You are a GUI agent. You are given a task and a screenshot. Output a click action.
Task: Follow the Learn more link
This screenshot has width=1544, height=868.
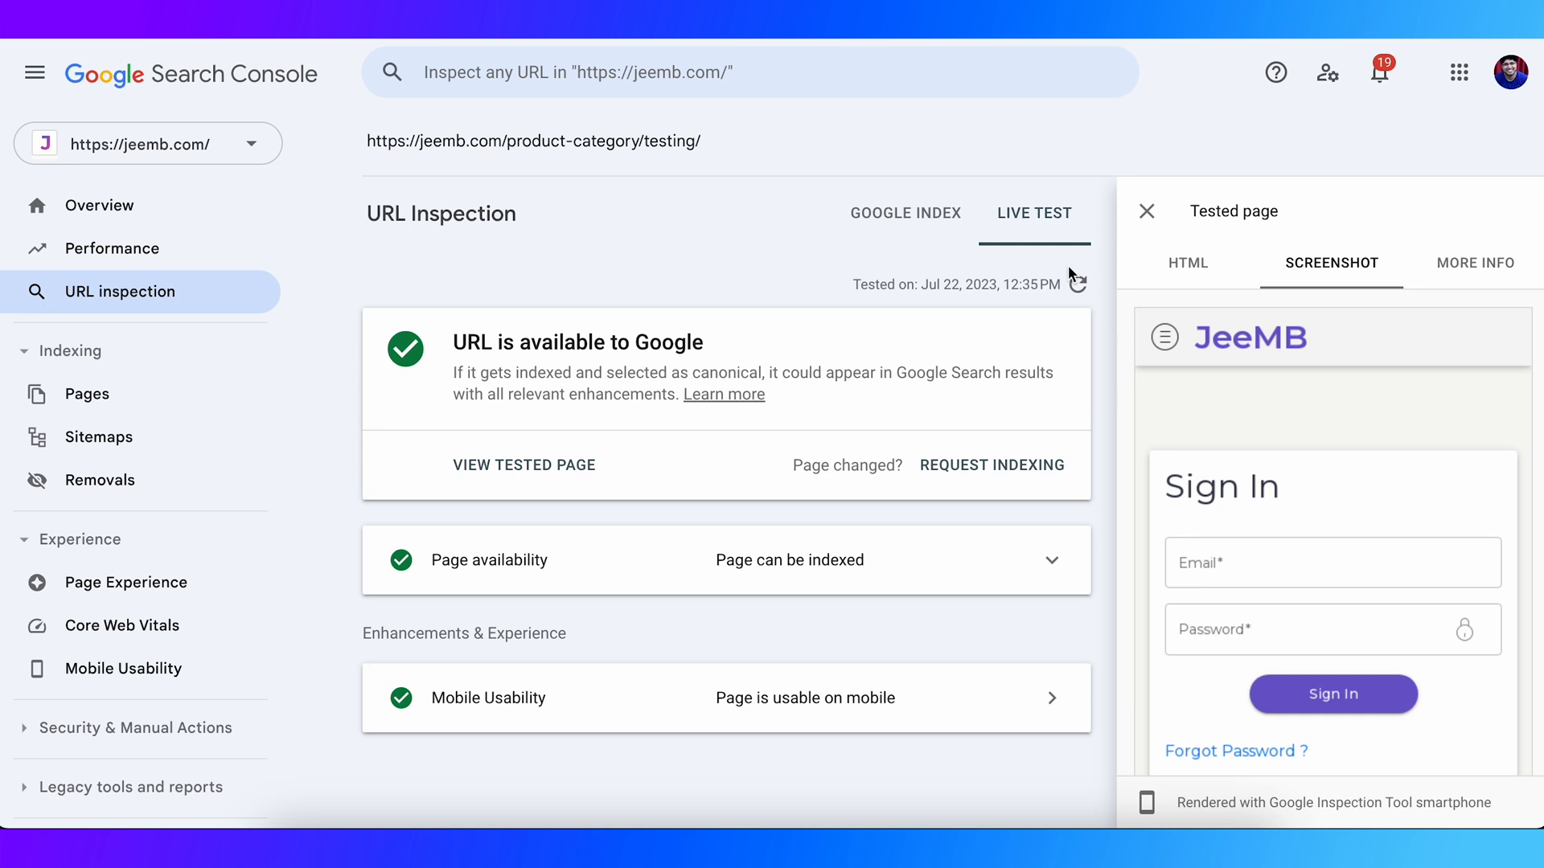[x=724, y=395]
